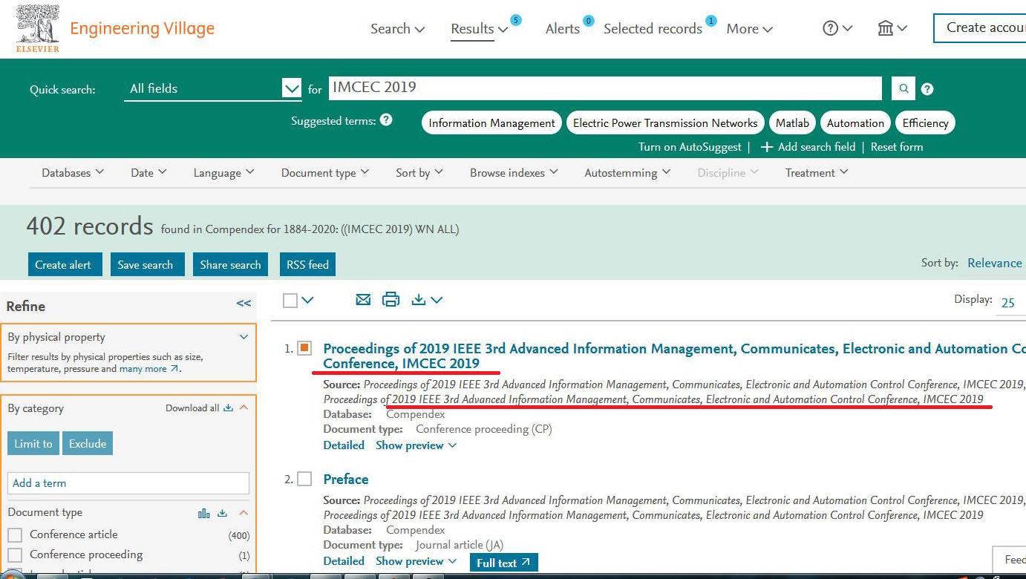This screenshot has height=579, width=1026.
Task: Click the Create alert button
Action: (64, 265)
